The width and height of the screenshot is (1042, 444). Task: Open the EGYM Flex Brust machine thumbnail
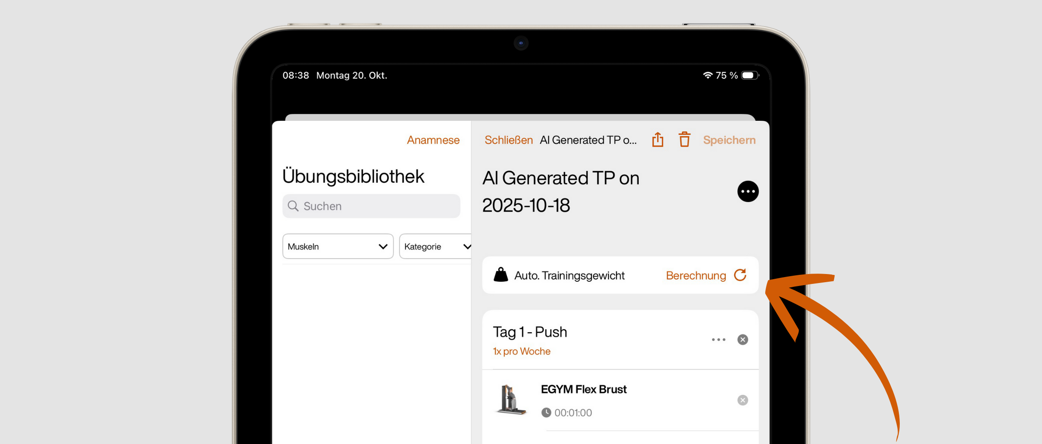[510, 399]
